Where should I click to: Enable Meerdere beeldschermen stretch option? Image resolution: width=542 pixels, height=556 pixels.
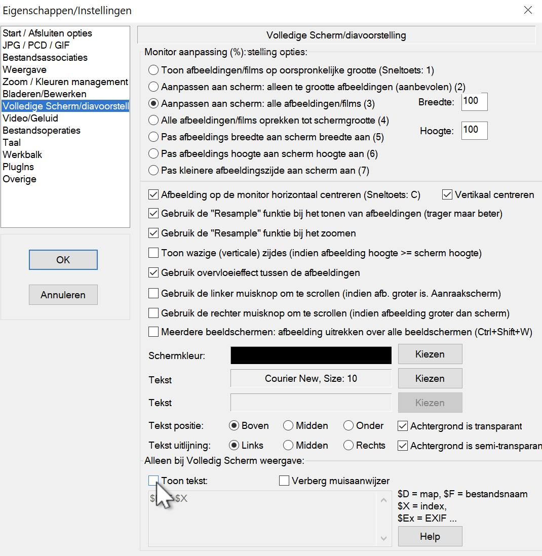point(153,332)
